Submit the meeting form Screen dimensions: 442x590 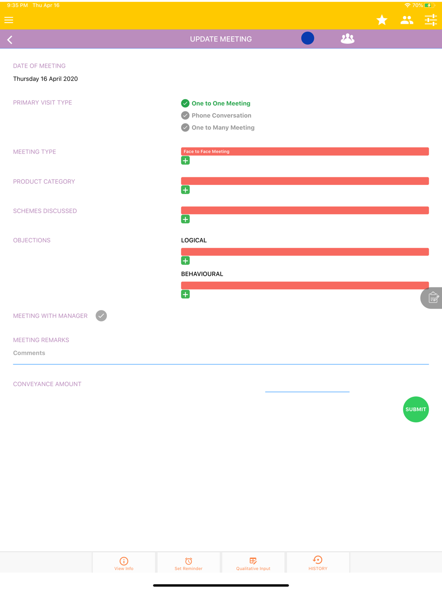(x=416, y=410)
